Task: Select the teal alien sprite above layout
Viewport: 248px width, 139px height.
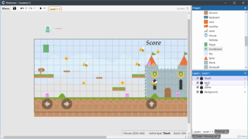Action: coord(48,29)
